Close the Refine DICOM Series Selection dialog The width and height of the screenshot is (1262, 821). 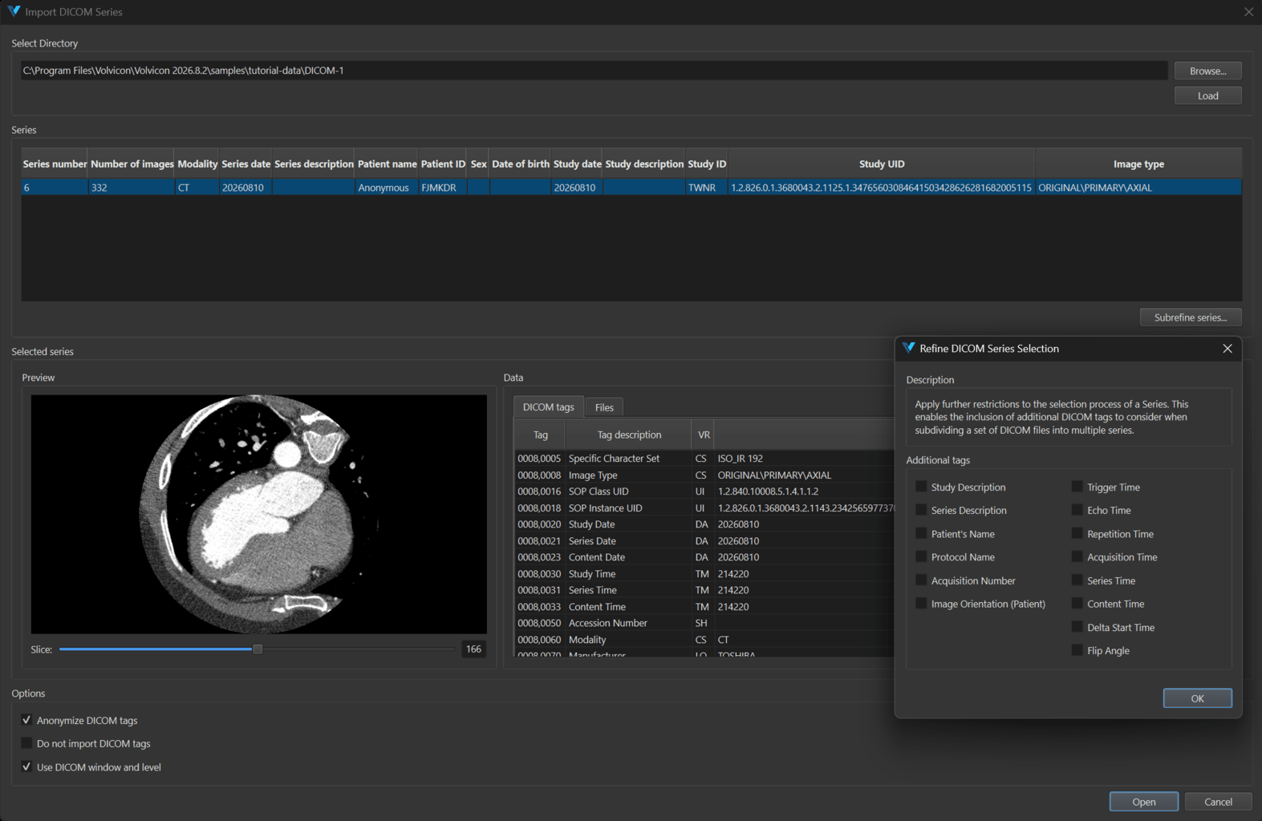(x=1227, y=349)
